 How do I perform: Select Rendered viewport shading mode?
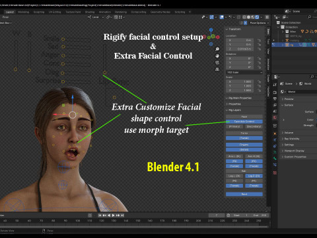point(257,17)
